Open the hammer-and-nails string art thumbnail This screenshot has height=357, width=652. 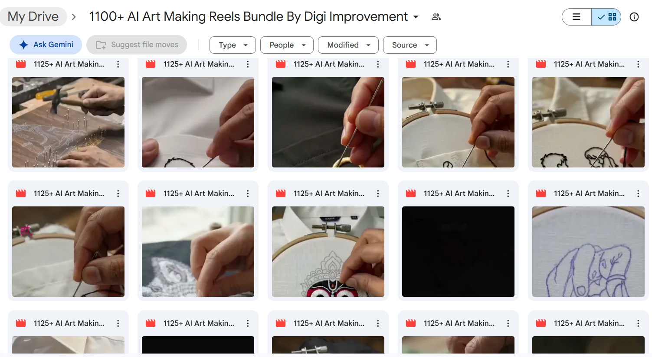pos(68,122)
